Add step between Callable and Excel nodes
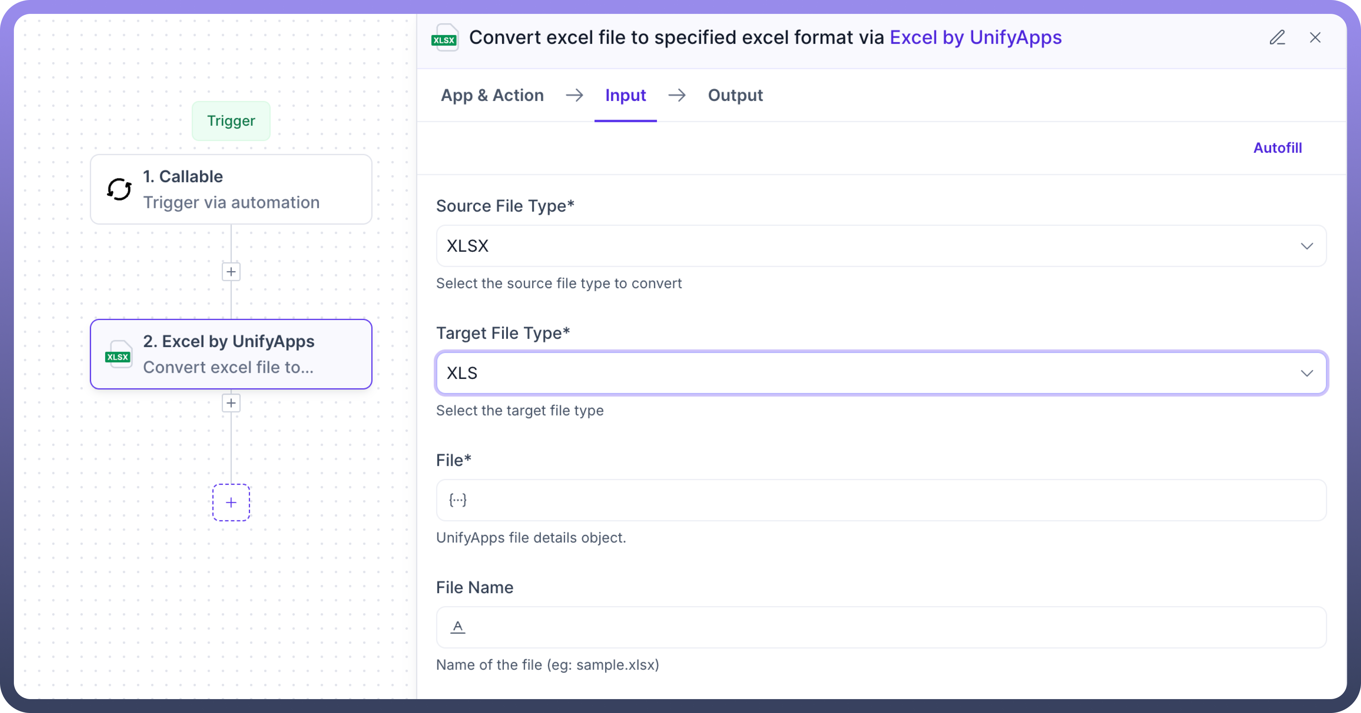 (x=231, y=271)
